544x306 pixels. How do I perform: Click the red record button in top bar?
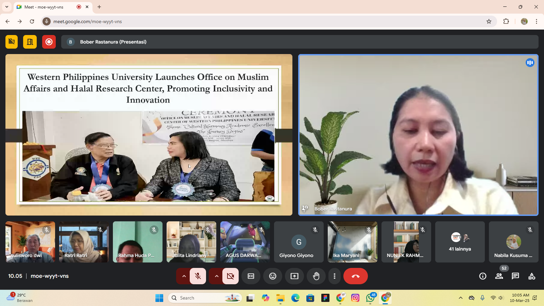pyautogui.click(x=49, y=42)
